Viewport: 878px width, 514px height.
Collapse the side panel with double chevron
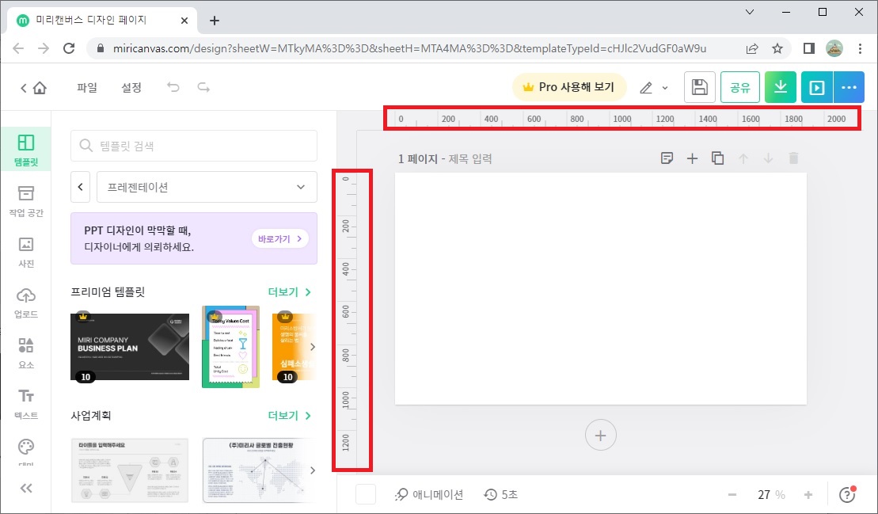point(26,488)
